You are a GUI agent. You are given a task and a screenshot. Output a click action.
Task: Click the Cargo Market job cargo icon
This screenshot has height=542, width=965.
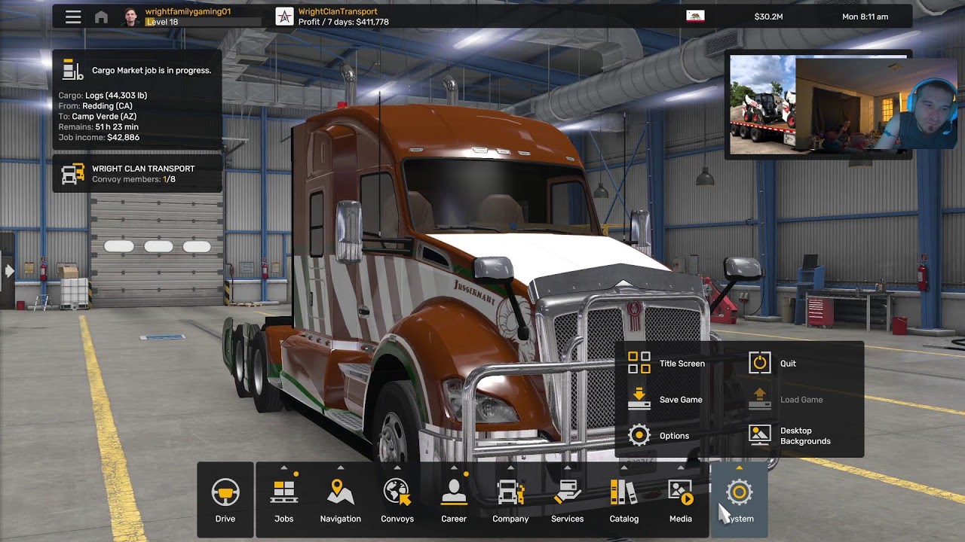point(73,70)
